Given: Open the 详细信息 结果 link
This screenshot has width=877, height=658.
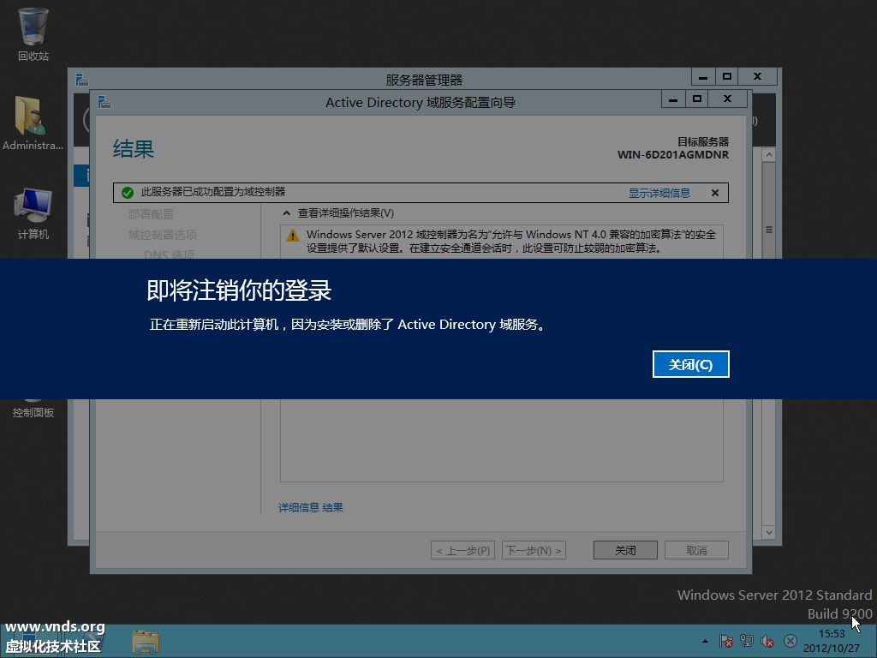Looking at the screenshot, I should (x=310, y=507).
